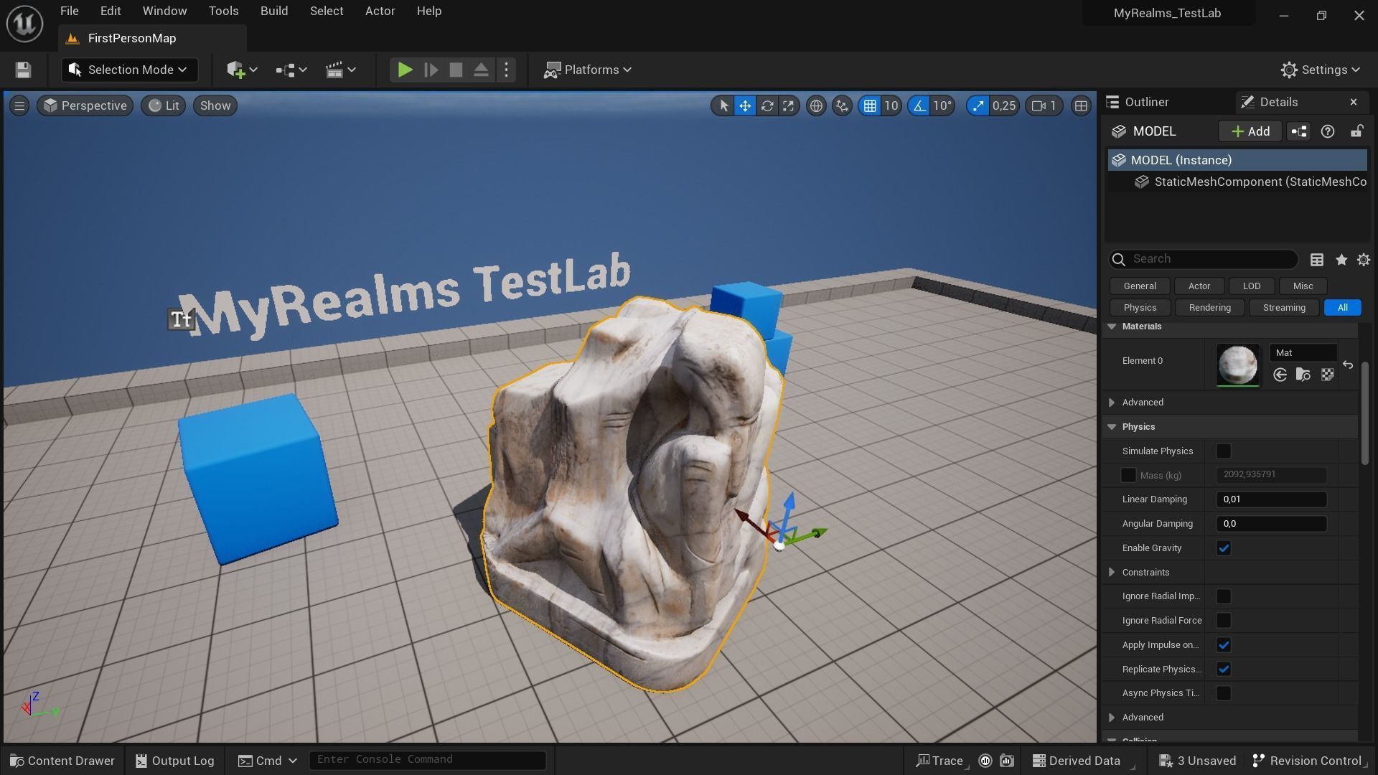
Task: Activate the Select objects cursor tool
Action: (723, 105)
